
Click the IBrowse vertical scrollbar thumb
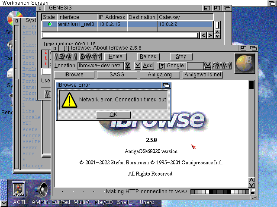pyautogui.click(x=251, y=85)
